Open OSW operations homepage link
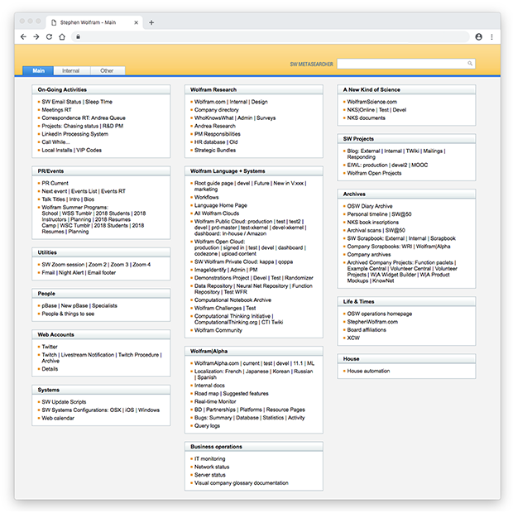Screen dimensions: 513x513 [x=380, y=314]
